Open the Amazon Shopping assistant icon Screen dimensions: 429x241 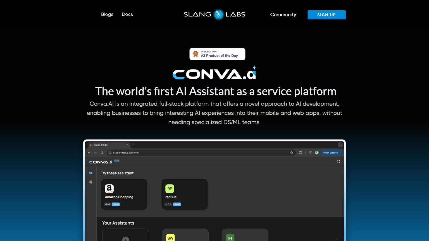[x=109, y=189]
